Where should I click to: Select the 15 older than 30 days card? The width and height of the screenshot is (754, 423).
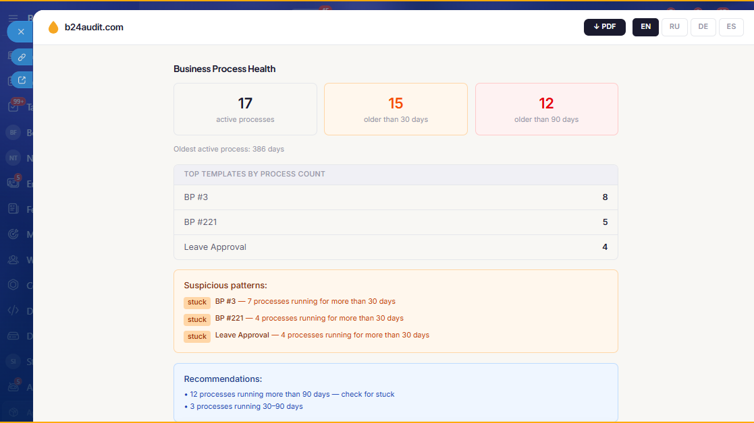coord(396,109)
